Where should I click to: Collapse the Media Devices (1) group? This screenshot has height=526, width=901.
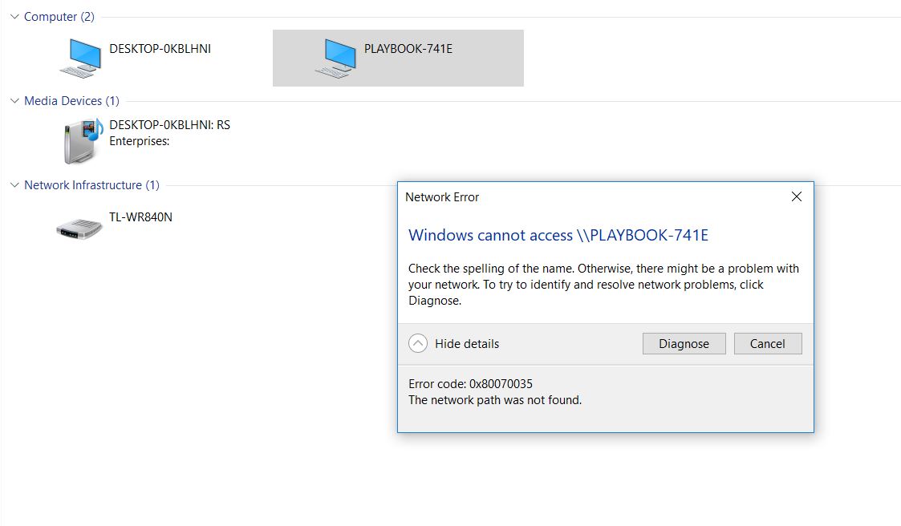14,101
